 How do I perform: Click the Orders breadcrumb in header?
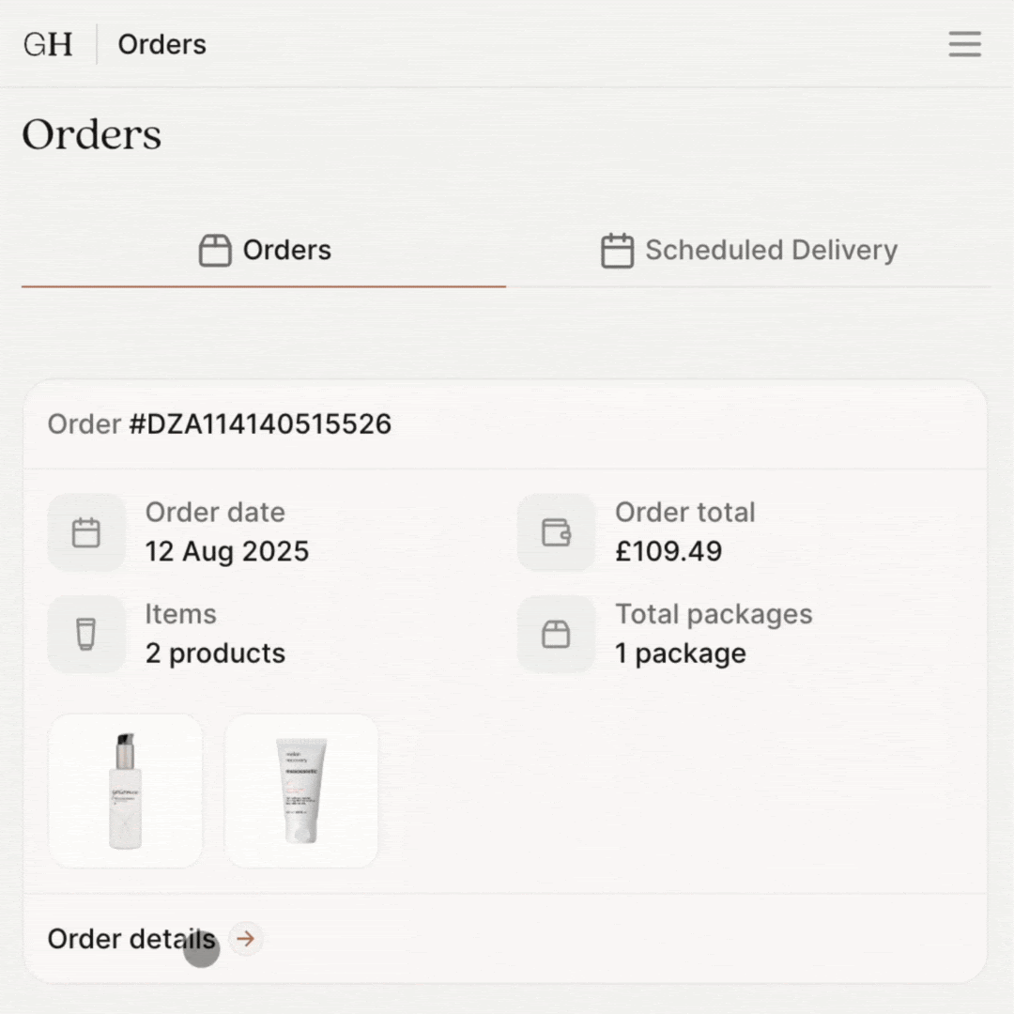tap(161, 45)
